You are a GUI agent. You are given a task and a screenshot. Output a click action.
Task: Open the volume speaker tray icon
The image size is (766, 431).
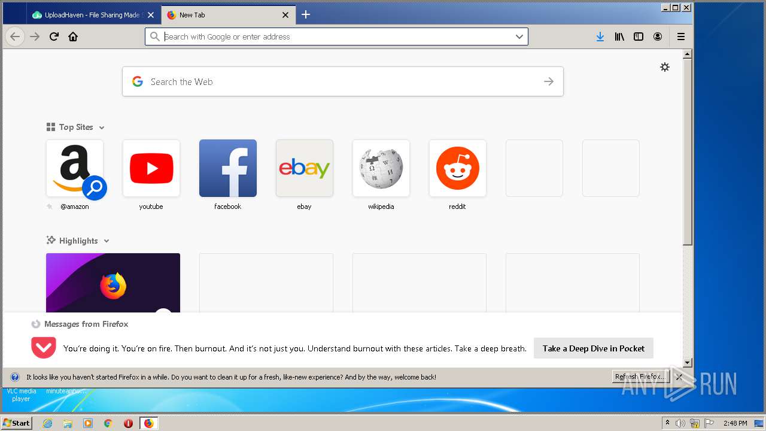(680, 423)
